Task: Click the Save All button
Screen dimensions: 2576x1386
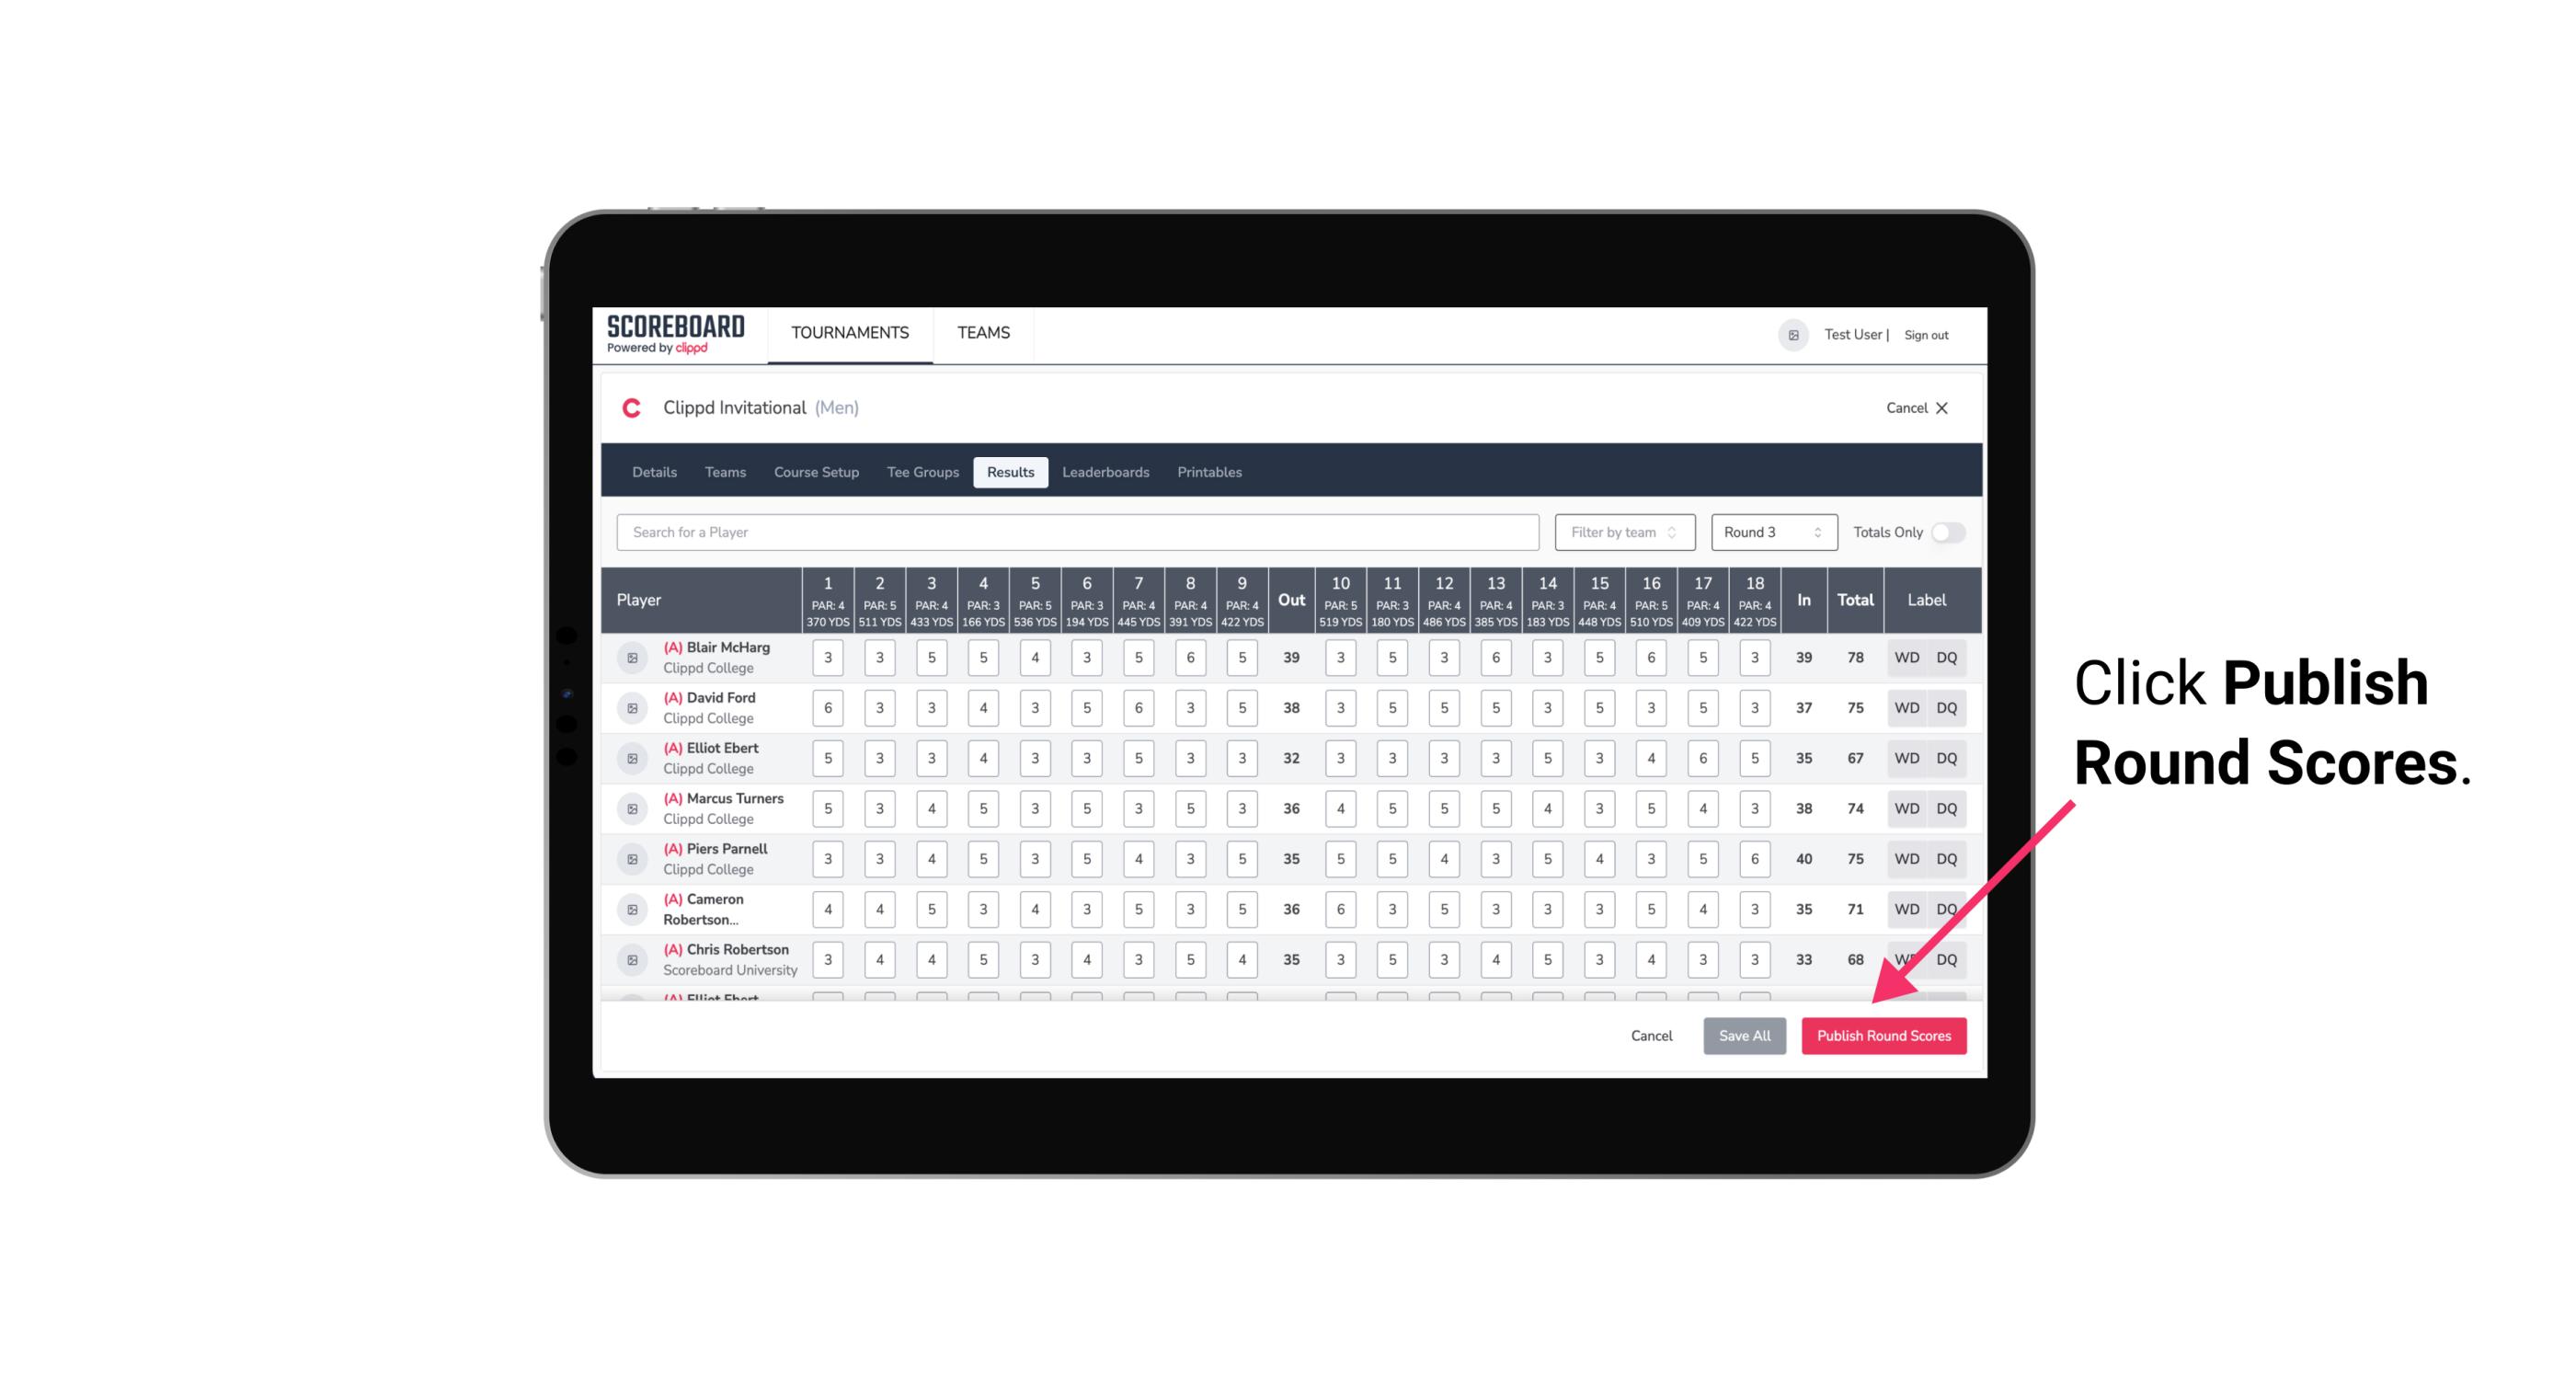Action: [x=1746, y=1035]
